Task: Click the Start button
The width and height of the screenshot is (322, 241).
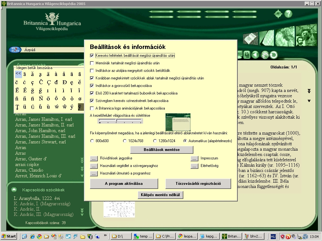Action: pos(9,236)
